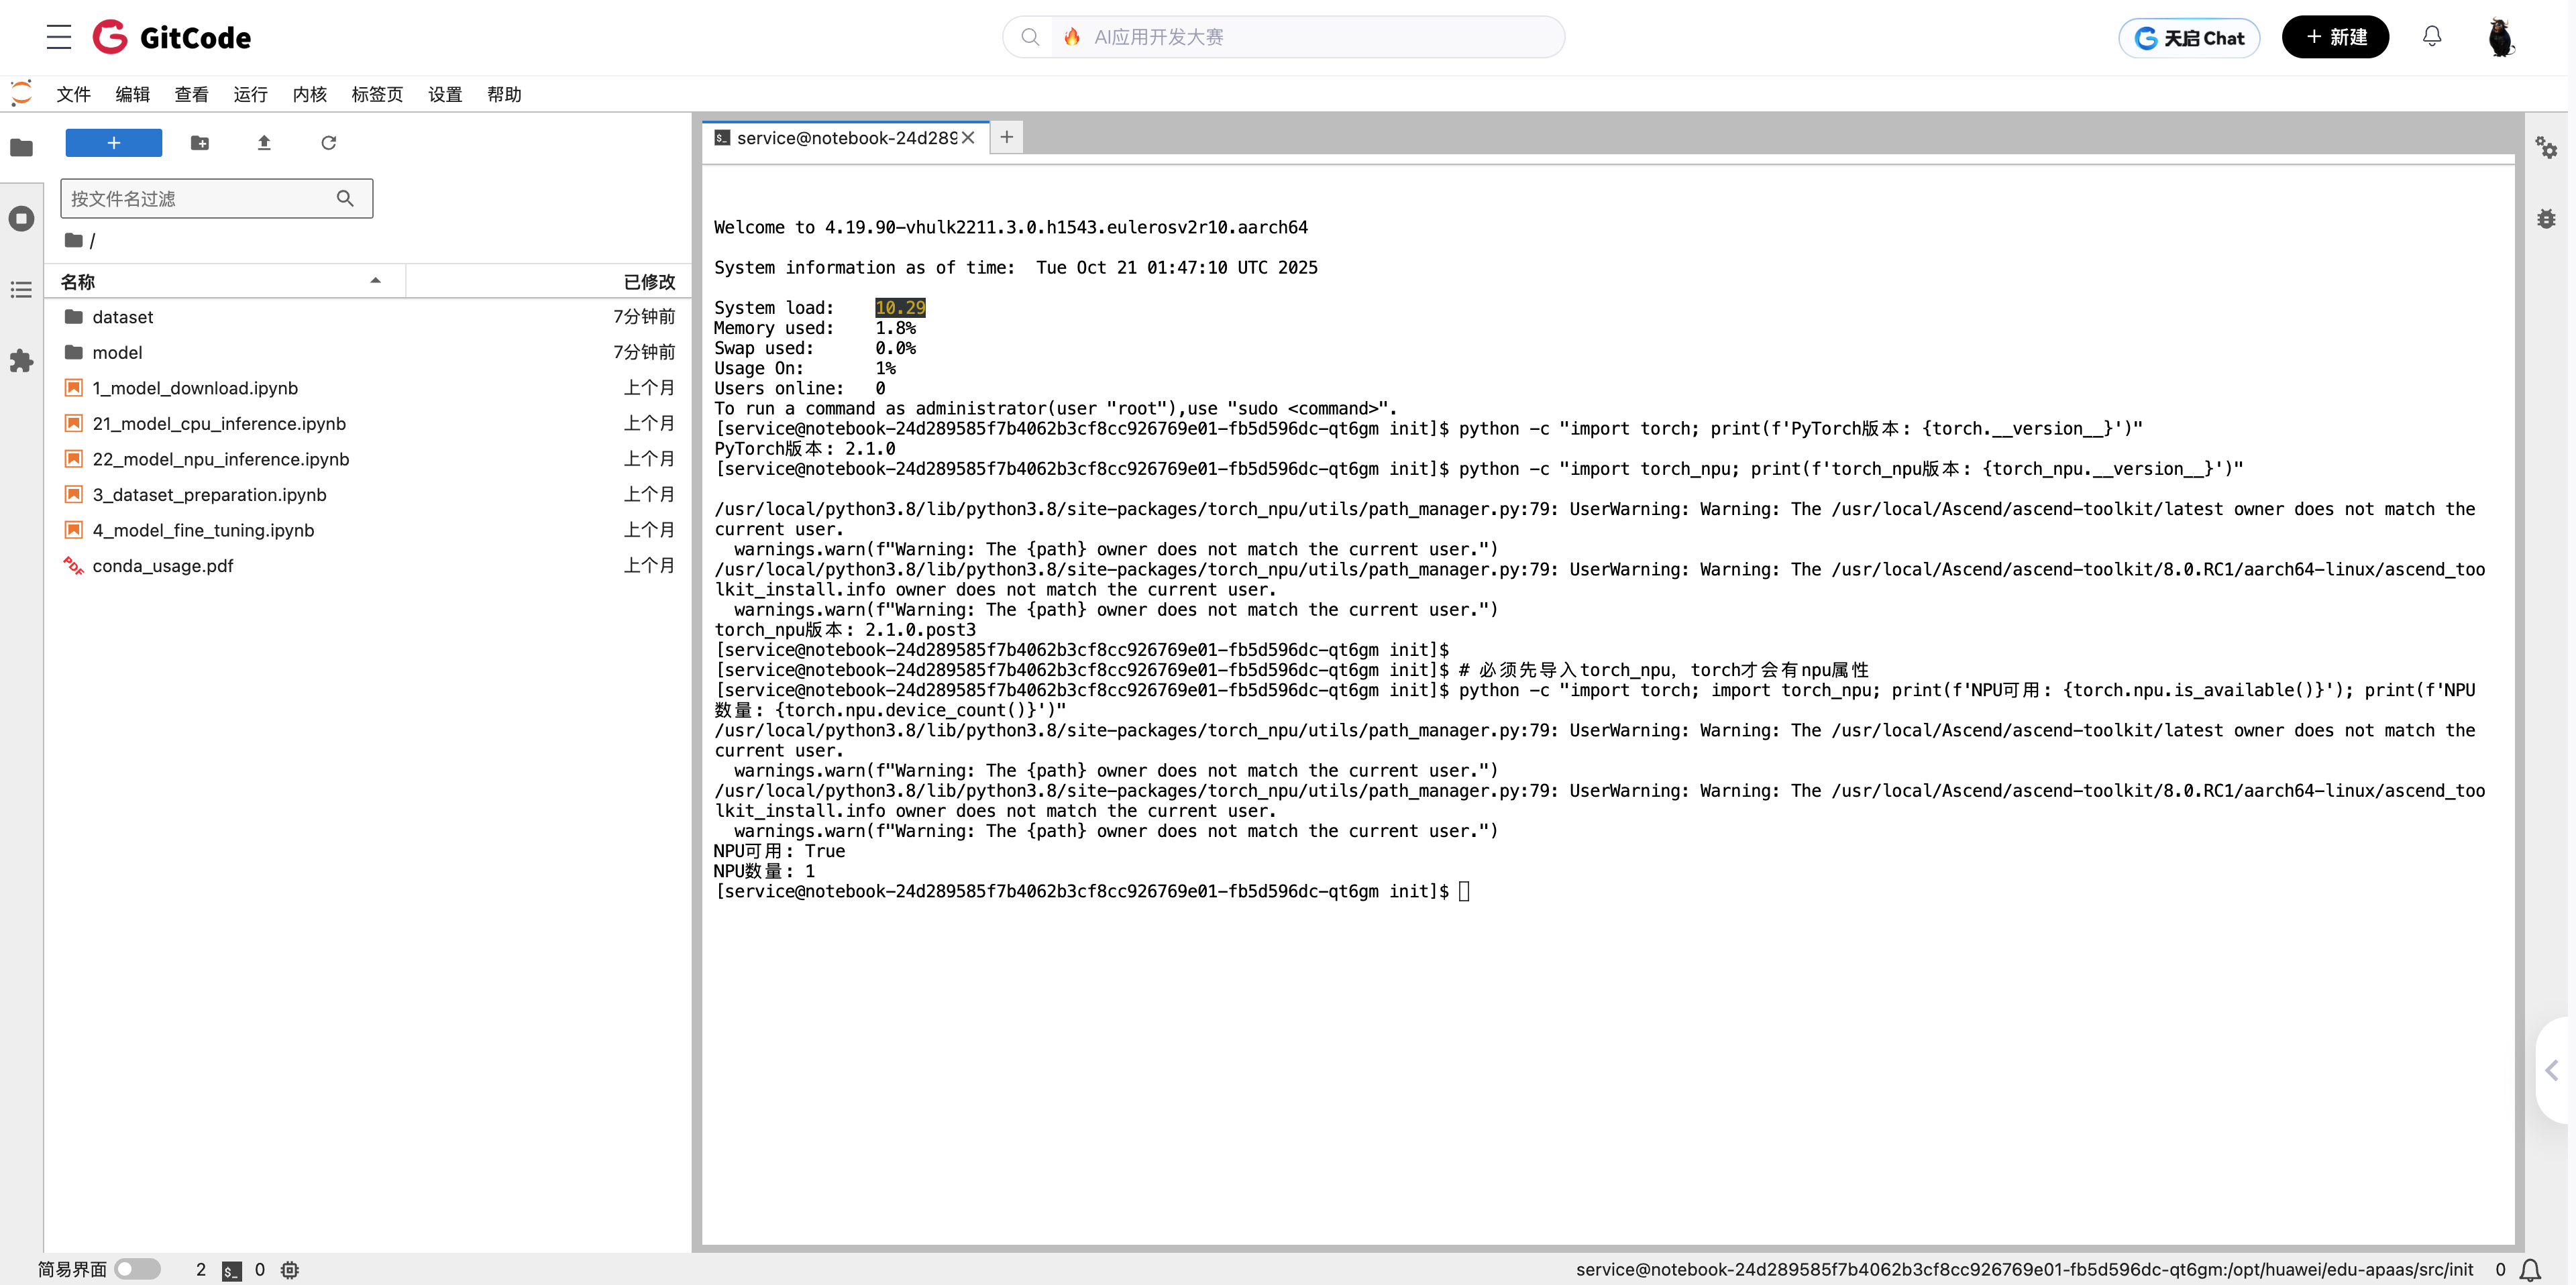Open the file browser sidebar icon
The width and height of the screenshot is (2576, 1285).
[x=21, y=148]
